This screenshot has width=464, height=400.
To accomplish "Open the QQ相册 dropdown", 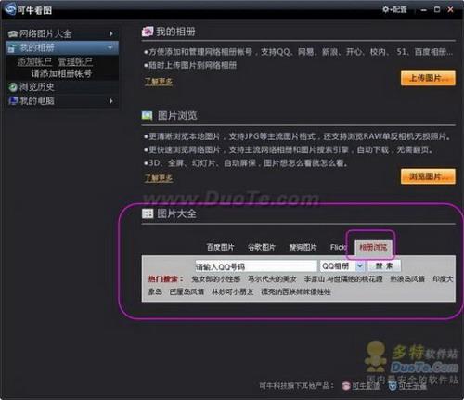I will pos(360,265).
